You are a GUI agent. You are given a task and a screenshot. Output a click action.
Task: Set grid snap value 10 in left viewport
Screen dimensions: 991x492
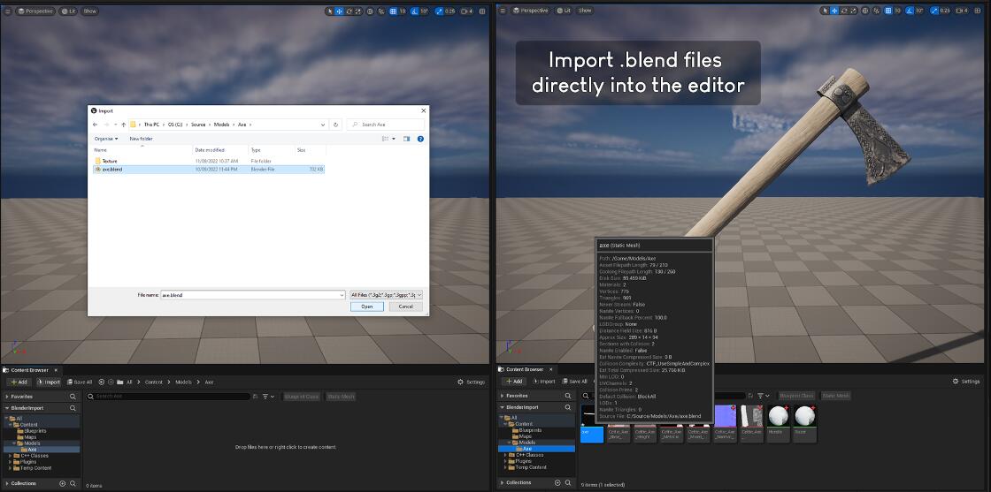[x=403, y=11]
